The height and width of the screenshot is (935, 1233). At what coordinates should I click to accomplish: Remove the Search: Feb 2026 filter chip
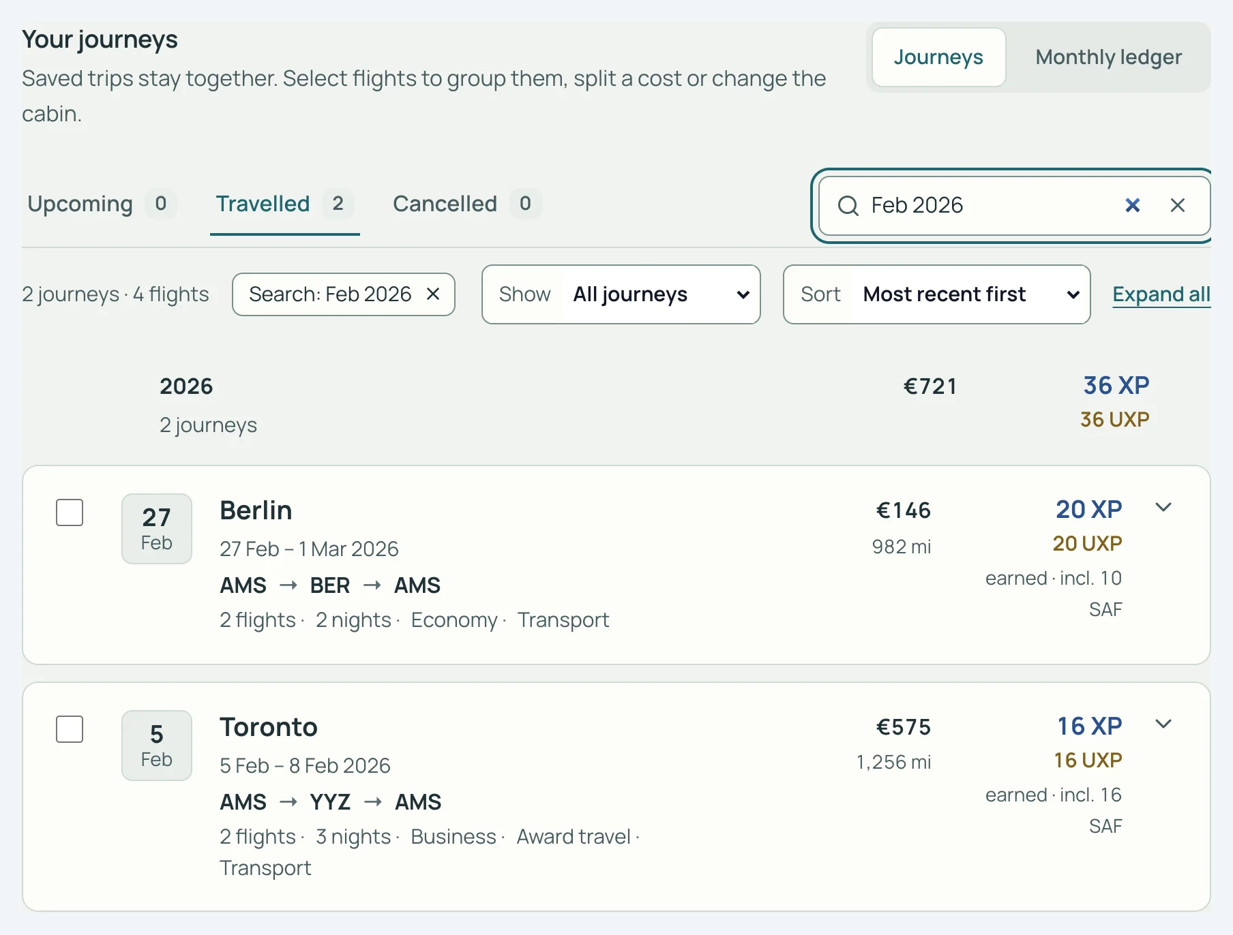click(432, 294)
